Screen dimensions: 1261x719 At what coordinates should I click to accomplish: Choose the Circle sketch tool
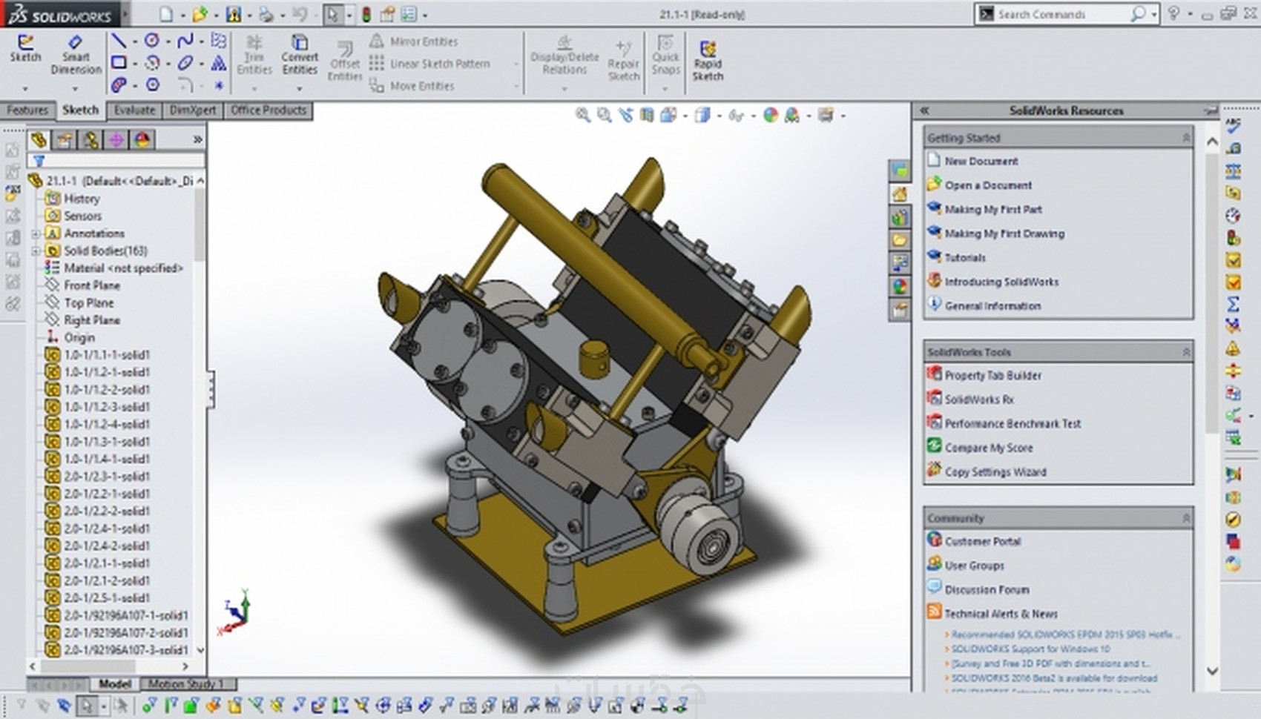[x=151, y=40]
